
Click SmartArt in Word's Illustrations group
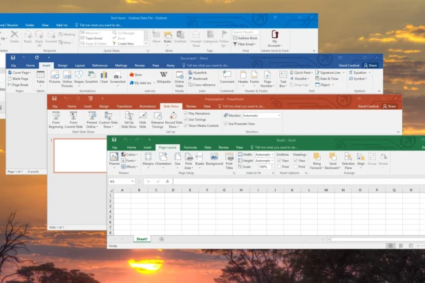tap(91, 77)
